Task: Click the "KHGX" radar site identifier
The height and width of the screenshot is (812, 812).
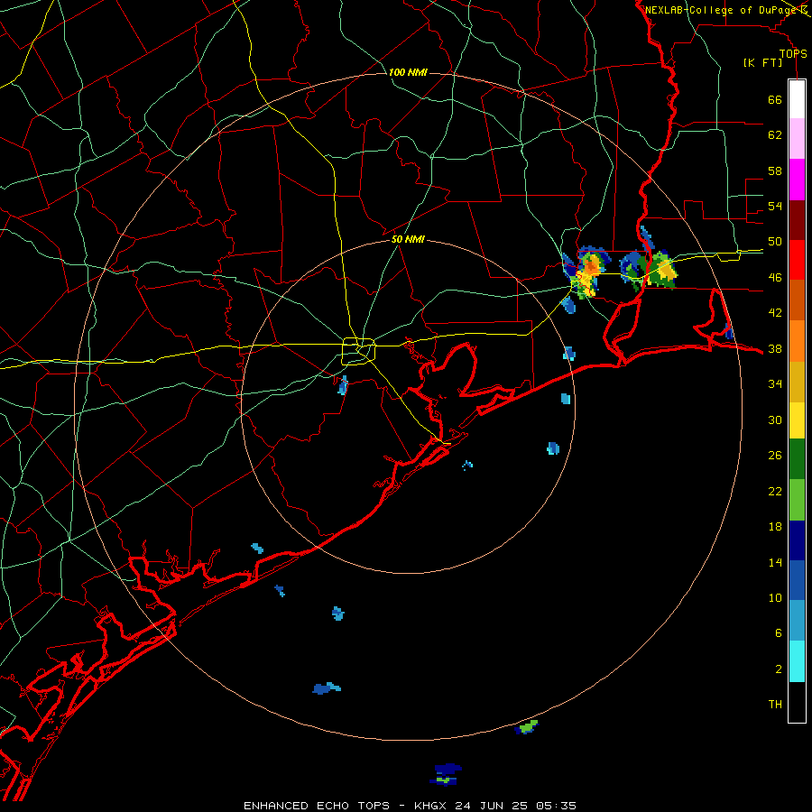Action: pos(431,806)
